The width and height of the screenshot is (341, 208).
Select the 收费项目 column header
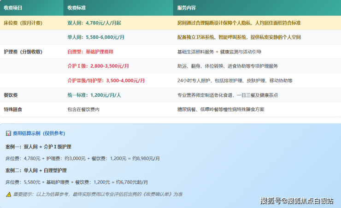pyautogui.click(x=13, y=8)
